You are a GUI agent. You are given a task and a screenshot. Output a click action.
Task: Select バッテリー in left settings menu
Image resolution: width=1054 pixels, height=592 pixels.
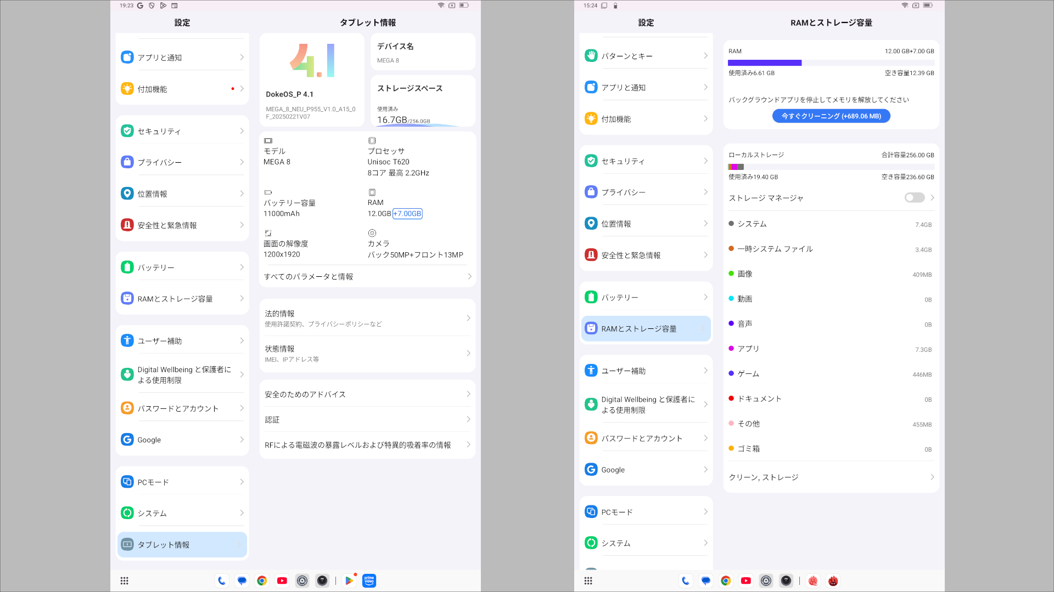click(182, 267)
